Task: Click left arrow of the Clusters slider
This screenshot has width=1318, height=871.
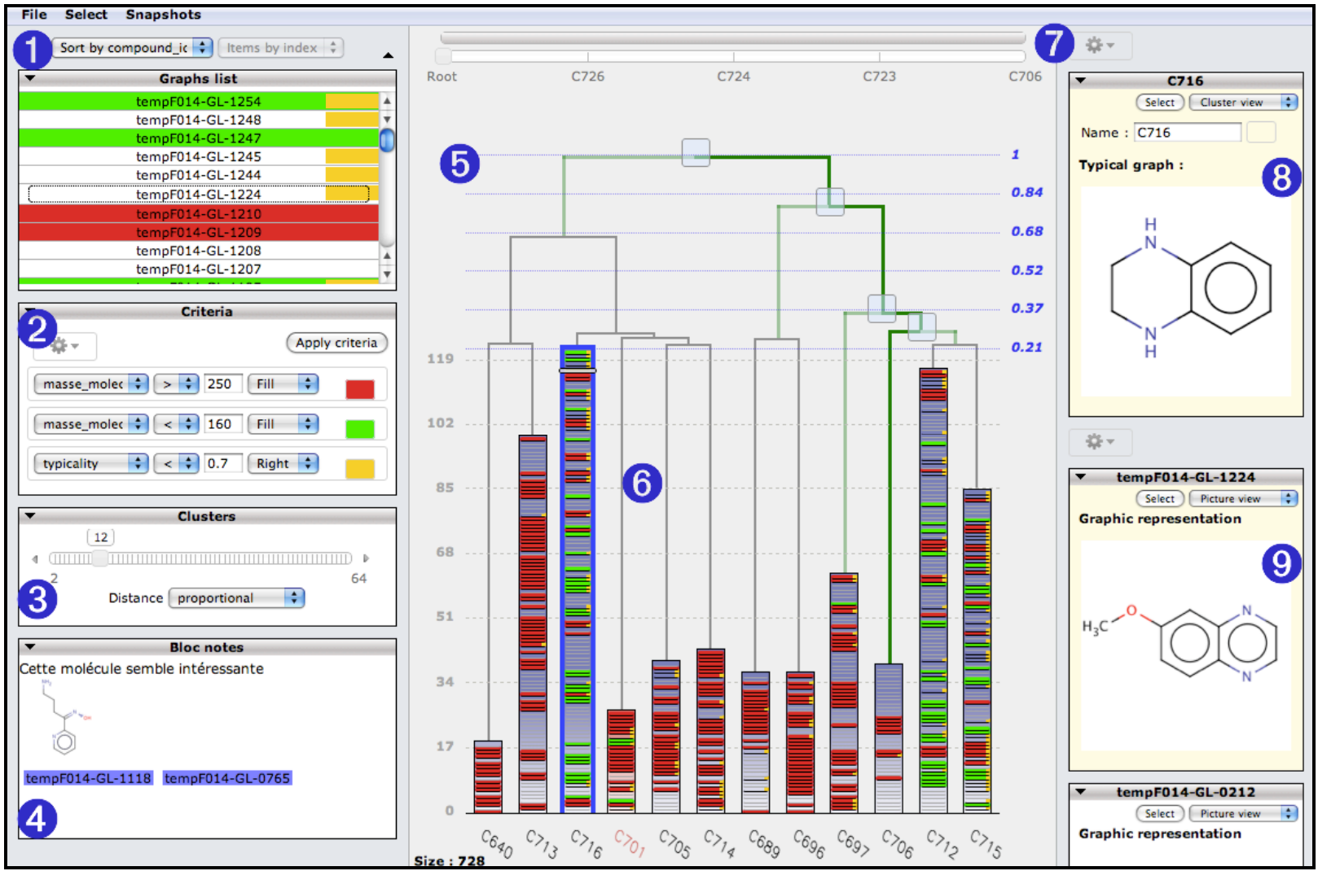Action: click(x=35, y=558)
